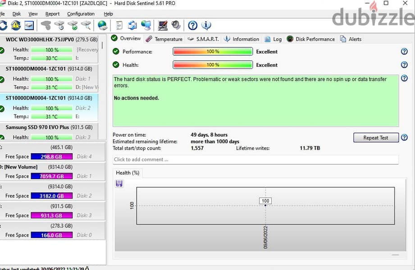Click the yellow warning refresh toolbar icon
Viewport: 415px width, 270px height.
pos(16,25)
